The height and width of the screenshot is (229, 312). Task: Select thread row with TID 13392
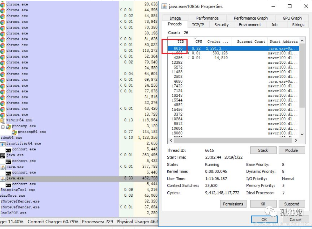(233, 63)
